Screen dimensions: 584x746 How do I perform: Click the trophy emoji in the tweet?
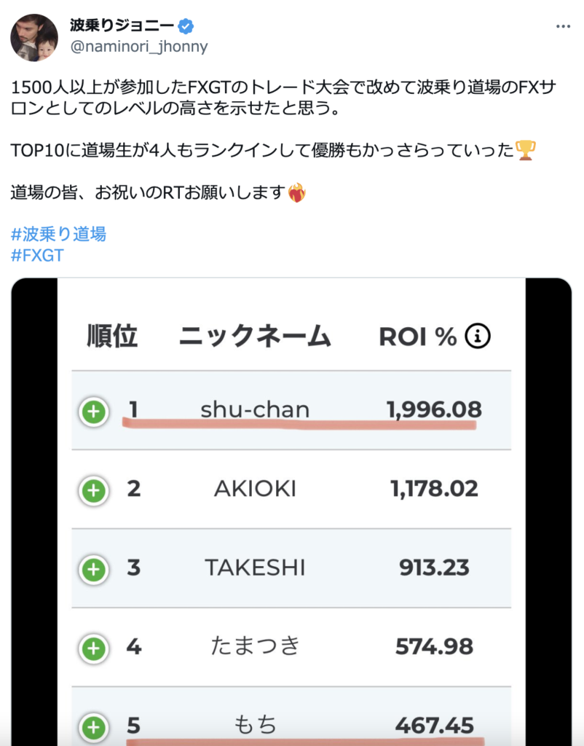coord(526,150)
